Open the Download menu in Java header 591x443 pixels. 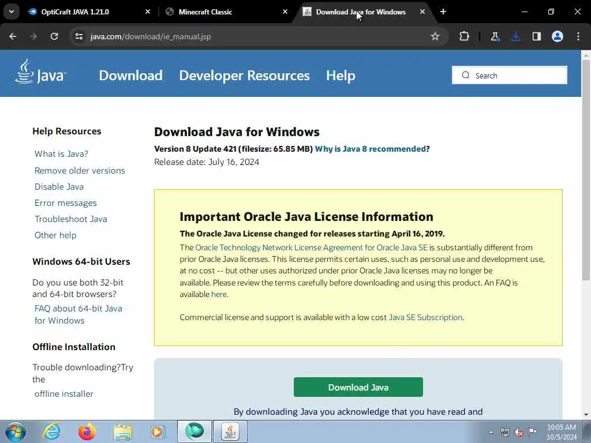(131, 76)
